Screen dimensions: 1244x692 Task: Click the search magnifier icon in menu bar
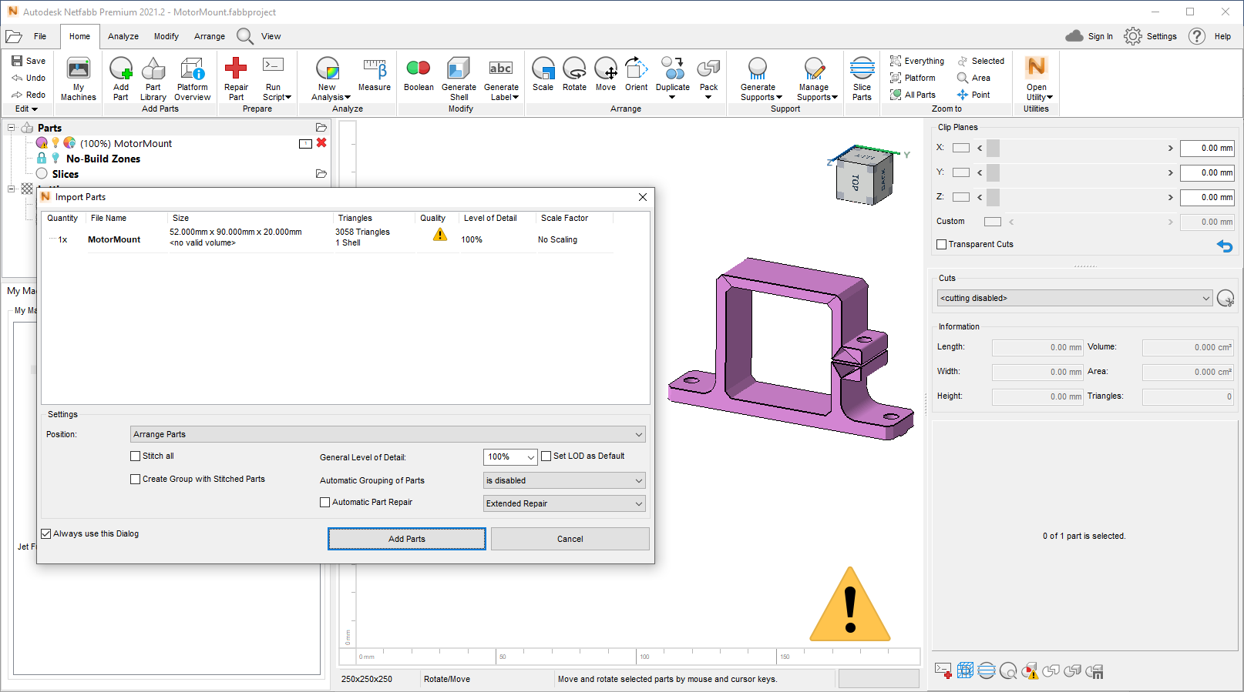coord(245,36)
